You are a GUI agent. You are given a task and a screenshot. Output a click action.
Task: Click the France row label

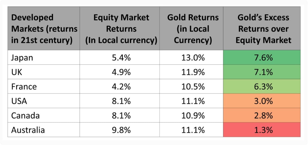(x=24, y=86)
